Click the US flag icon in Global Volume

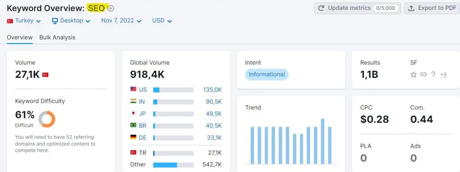(x=133, y=89)
